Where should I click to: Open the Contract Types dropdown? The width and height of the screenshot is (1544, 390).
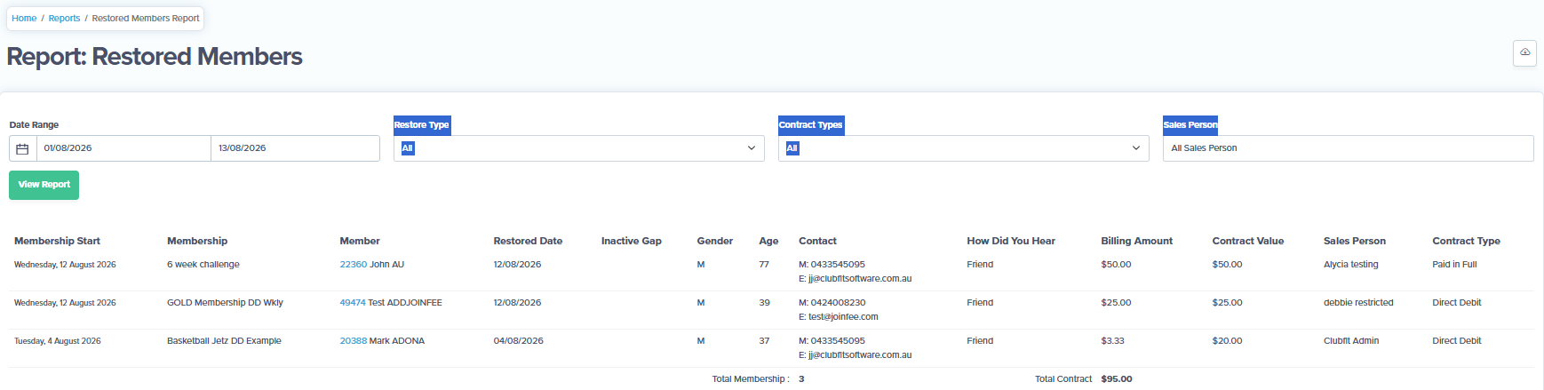coord(963,148)
